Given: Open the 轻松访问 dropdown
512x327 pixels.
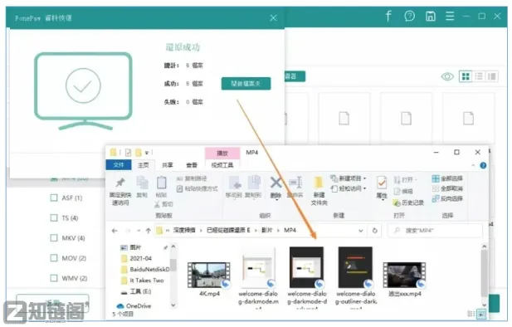Looking at the screenshot, I should [349, 188].
